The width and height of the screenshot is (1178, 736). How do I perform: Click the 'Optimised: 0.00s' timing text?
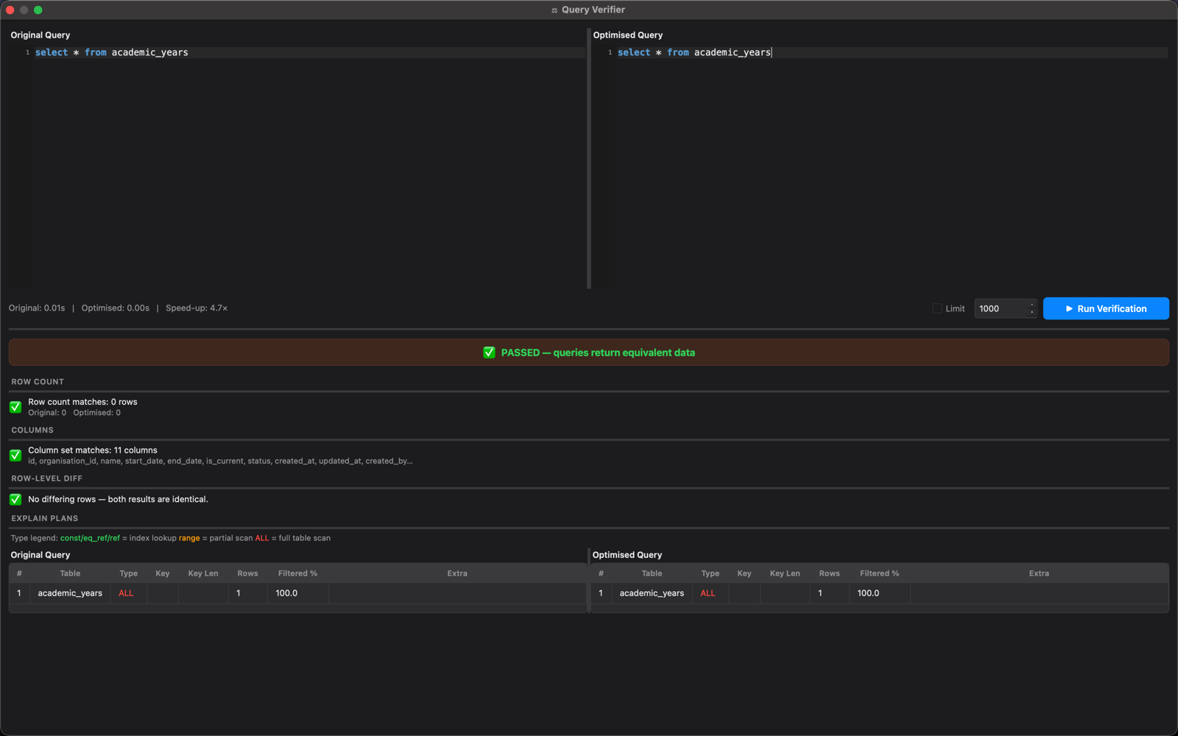tap(116, 308)
